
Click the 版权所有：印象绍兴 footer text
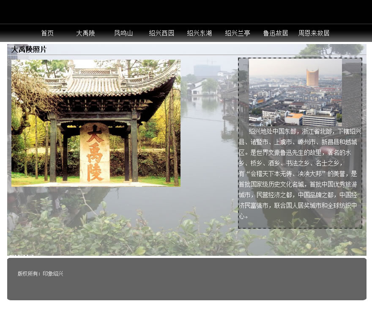tap(41, 274)
